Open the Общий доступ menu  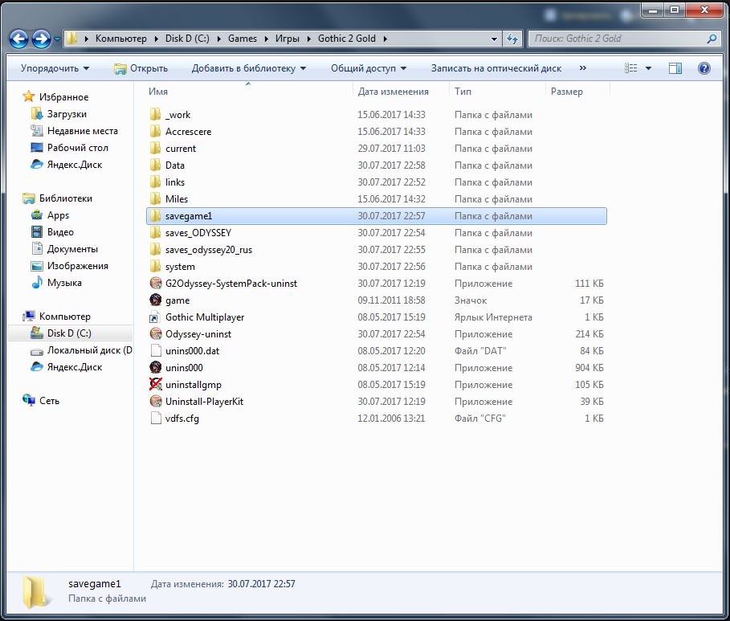(x=369, y=68)
